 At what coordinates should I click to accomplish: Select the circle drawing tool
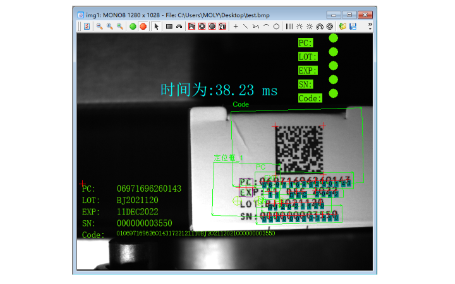(x=276, y=27)
